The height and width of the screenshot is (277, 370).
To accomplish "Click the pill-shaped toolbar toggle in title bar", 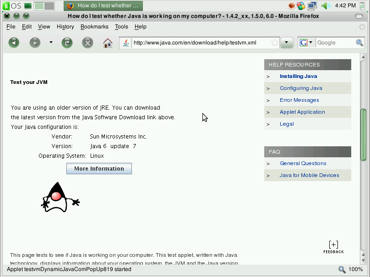I will [x=359, y=16].
